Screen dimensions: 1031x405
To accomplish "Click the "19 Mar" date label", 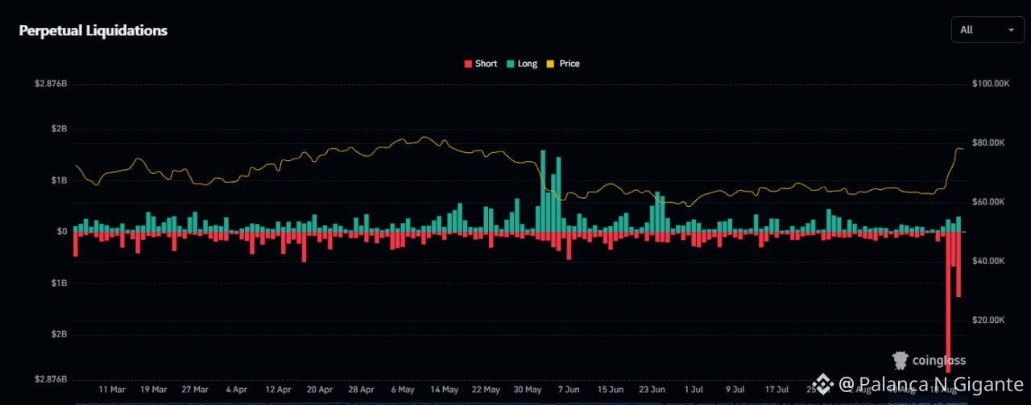I will click(153, 389).
